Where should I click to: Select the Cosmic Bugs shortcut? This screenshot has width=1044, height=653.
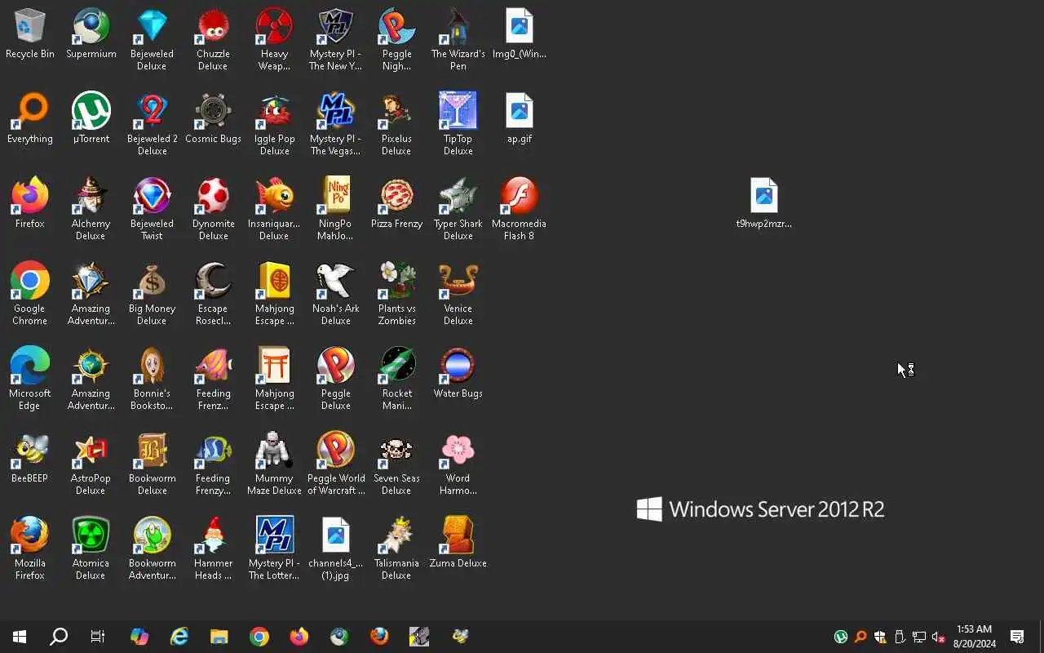click(x=213, y=119)
